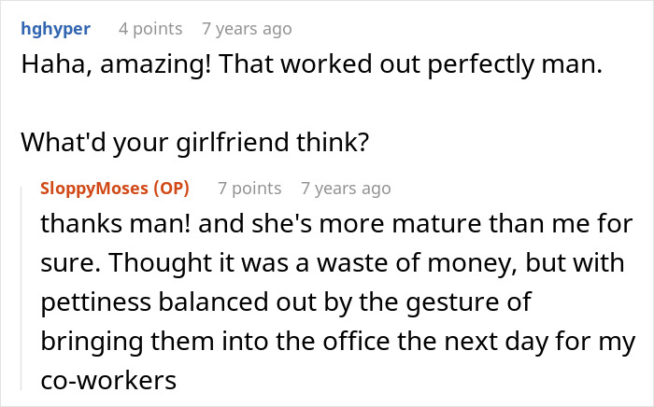Open the timestamp beside 4 points
This screenshot has height=407, width=654.
point(247,29)
